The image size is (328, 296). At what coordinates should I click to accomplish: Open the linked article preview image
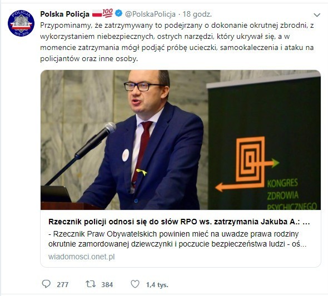pos(181,140)
